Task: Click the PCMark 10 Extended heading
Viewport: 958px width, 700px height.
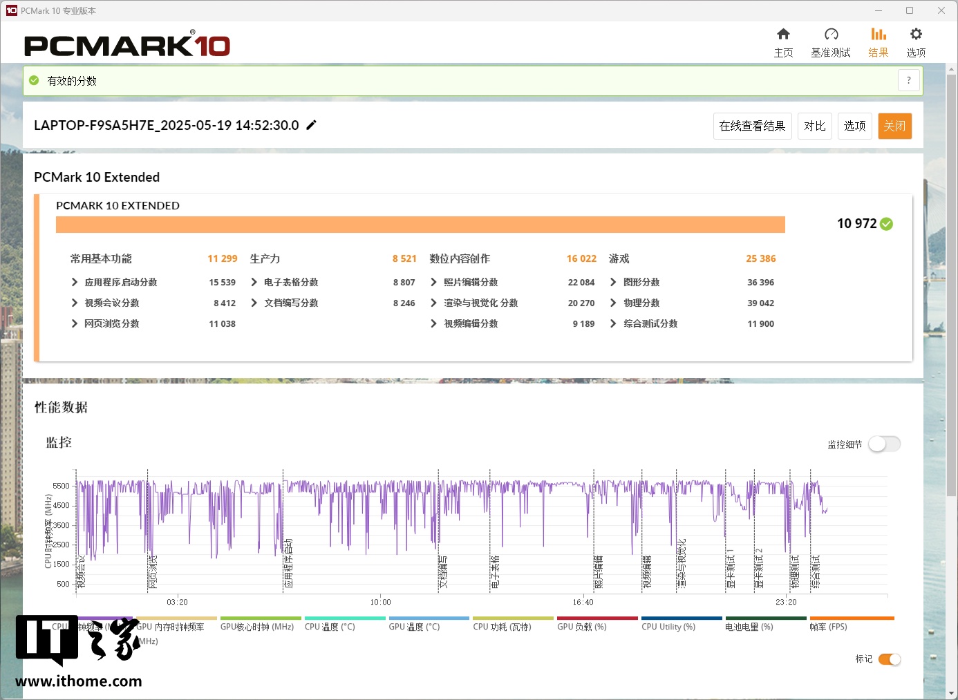Action: click(x=97, y=177)
